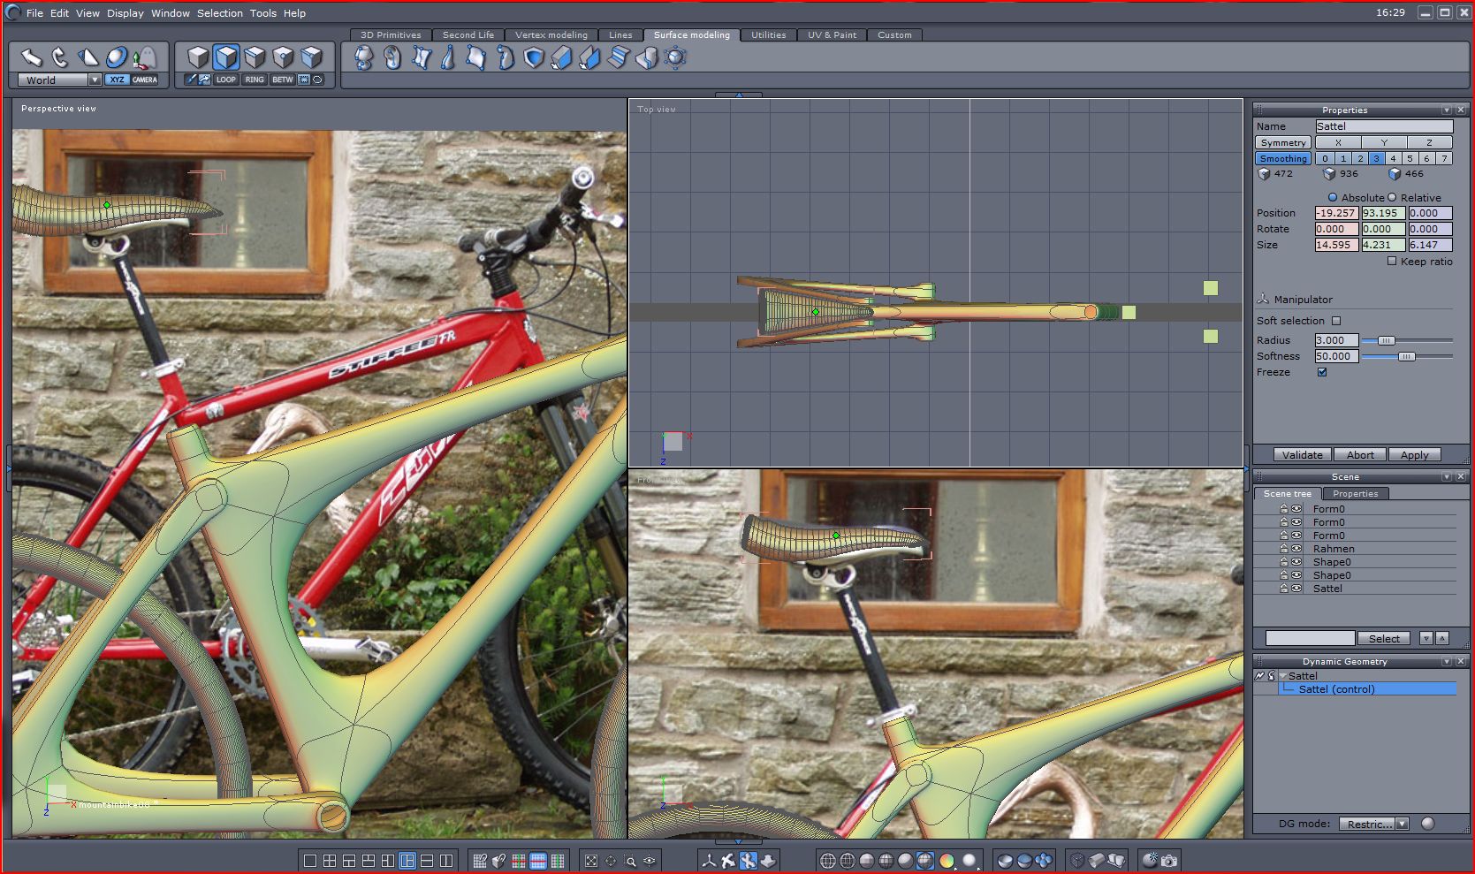The height and width of the screenshot is (874, 1475).
Task: Toggle the lock for Rahmen
Action: click(1284, 549)
